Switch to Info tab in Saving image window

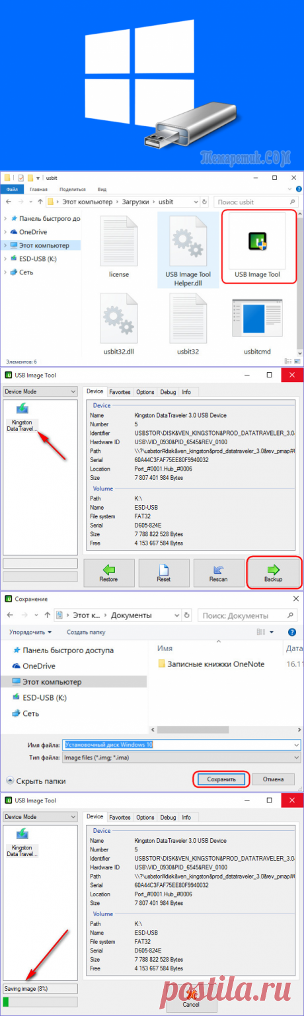[x=187, y=817]
